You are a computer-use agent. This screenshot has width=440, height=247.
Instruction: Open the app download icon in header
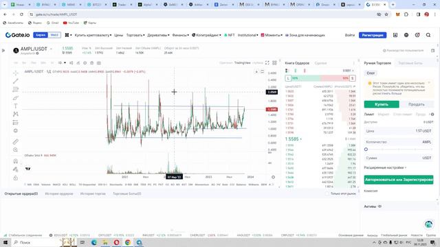tap(395, 35)
